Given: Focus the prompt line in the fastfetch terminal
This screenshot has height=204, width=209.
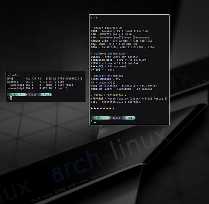Looking at the screenshot, I should (x=95, y=121).
